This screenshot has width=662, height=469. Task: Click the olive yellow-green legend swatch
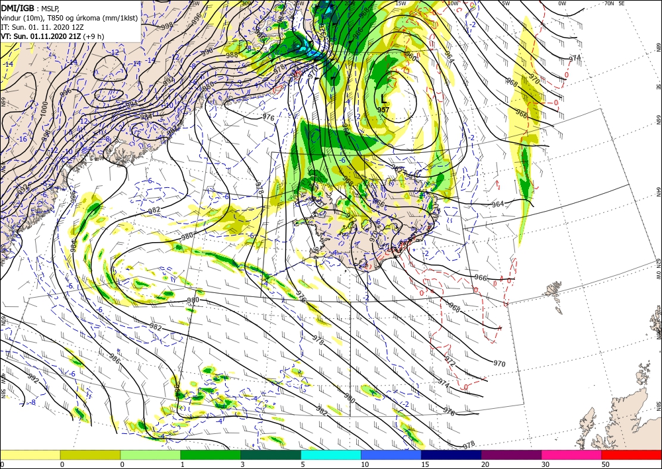(90, 454)
